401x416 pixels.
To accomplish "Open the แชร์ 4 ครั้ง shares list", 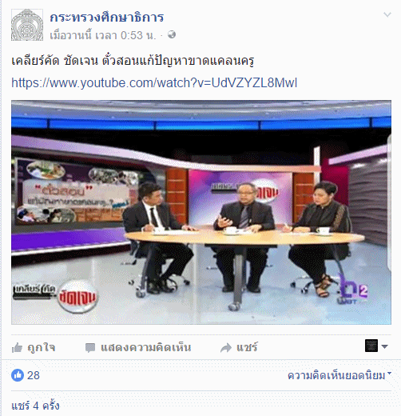I will pos(35,406).
